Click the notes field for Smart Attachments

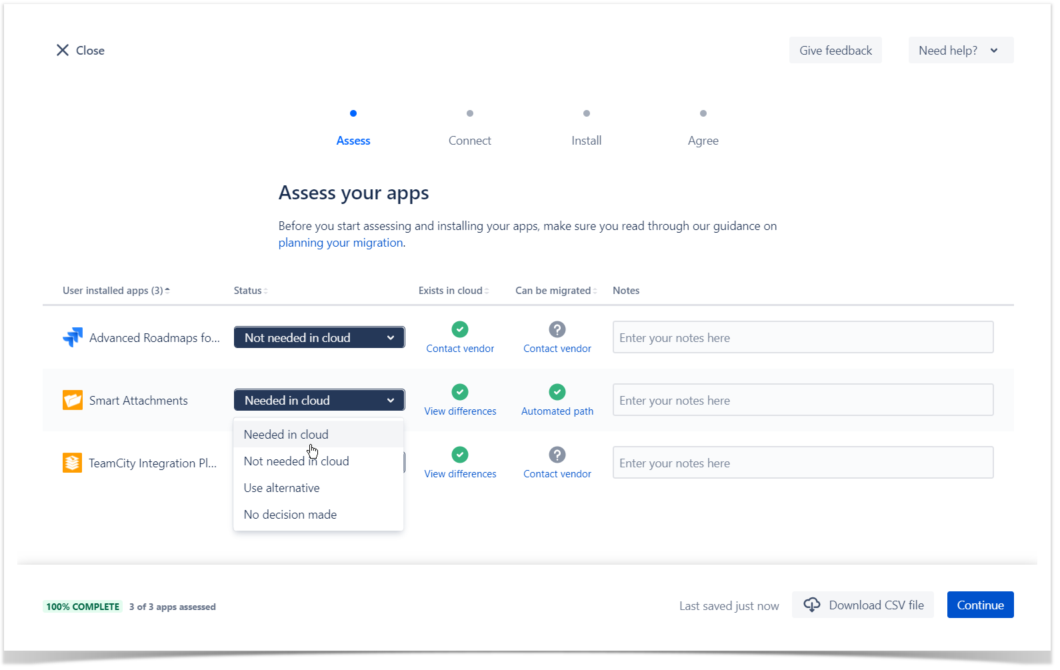[802, 400]
